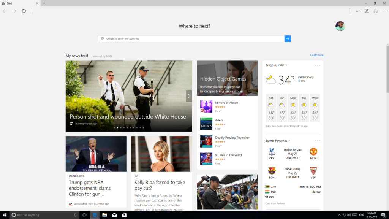Click the Trump NRA-ILA forum photo
The image size is (389, 219).
[96, 154]
